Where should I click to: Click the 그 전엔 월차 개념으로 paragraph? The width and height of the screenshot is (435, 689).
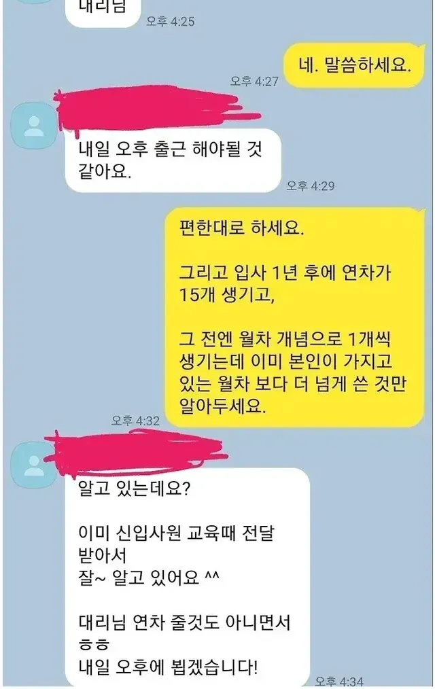pos(292,372)
